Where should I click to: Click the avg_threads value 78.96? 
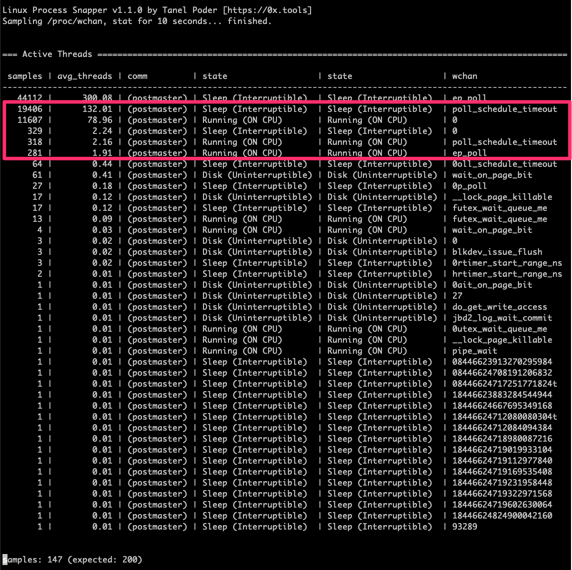(99, 120)
